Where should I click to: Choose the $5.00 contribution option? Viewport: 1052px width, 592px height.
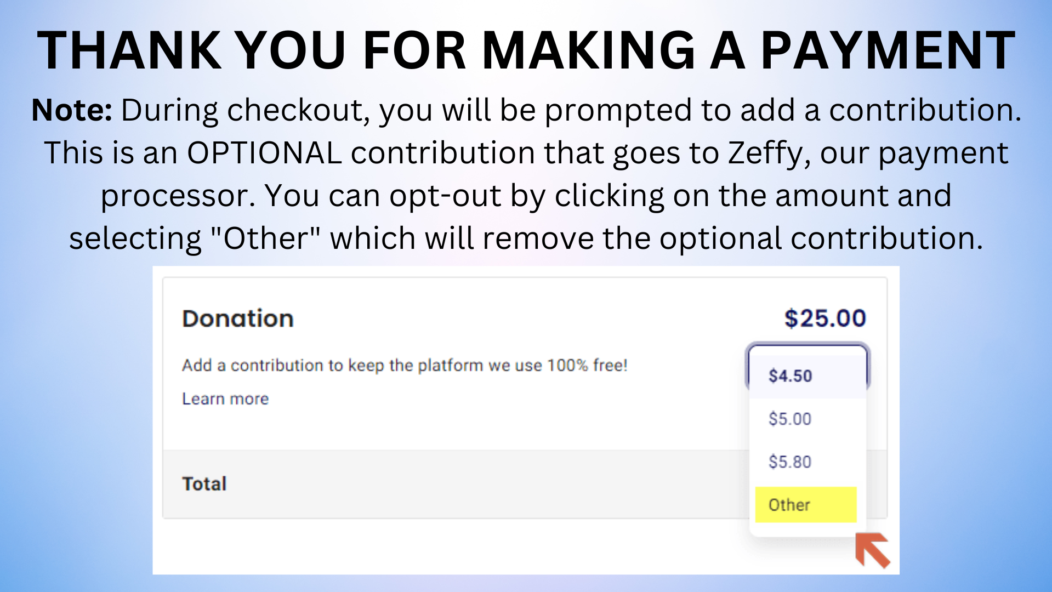click(x=789, y=419)
